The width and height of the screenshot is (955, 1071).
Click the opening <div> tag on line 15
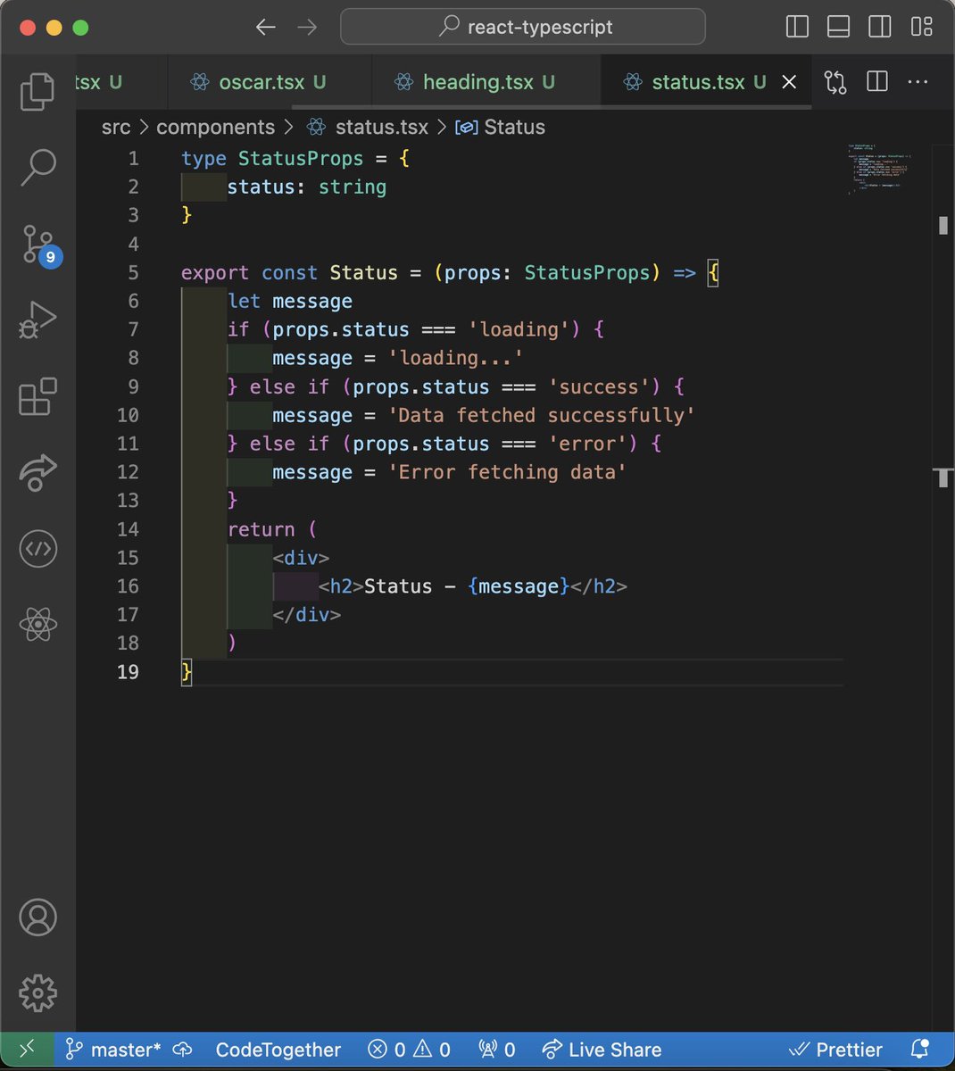click(301, 558)
